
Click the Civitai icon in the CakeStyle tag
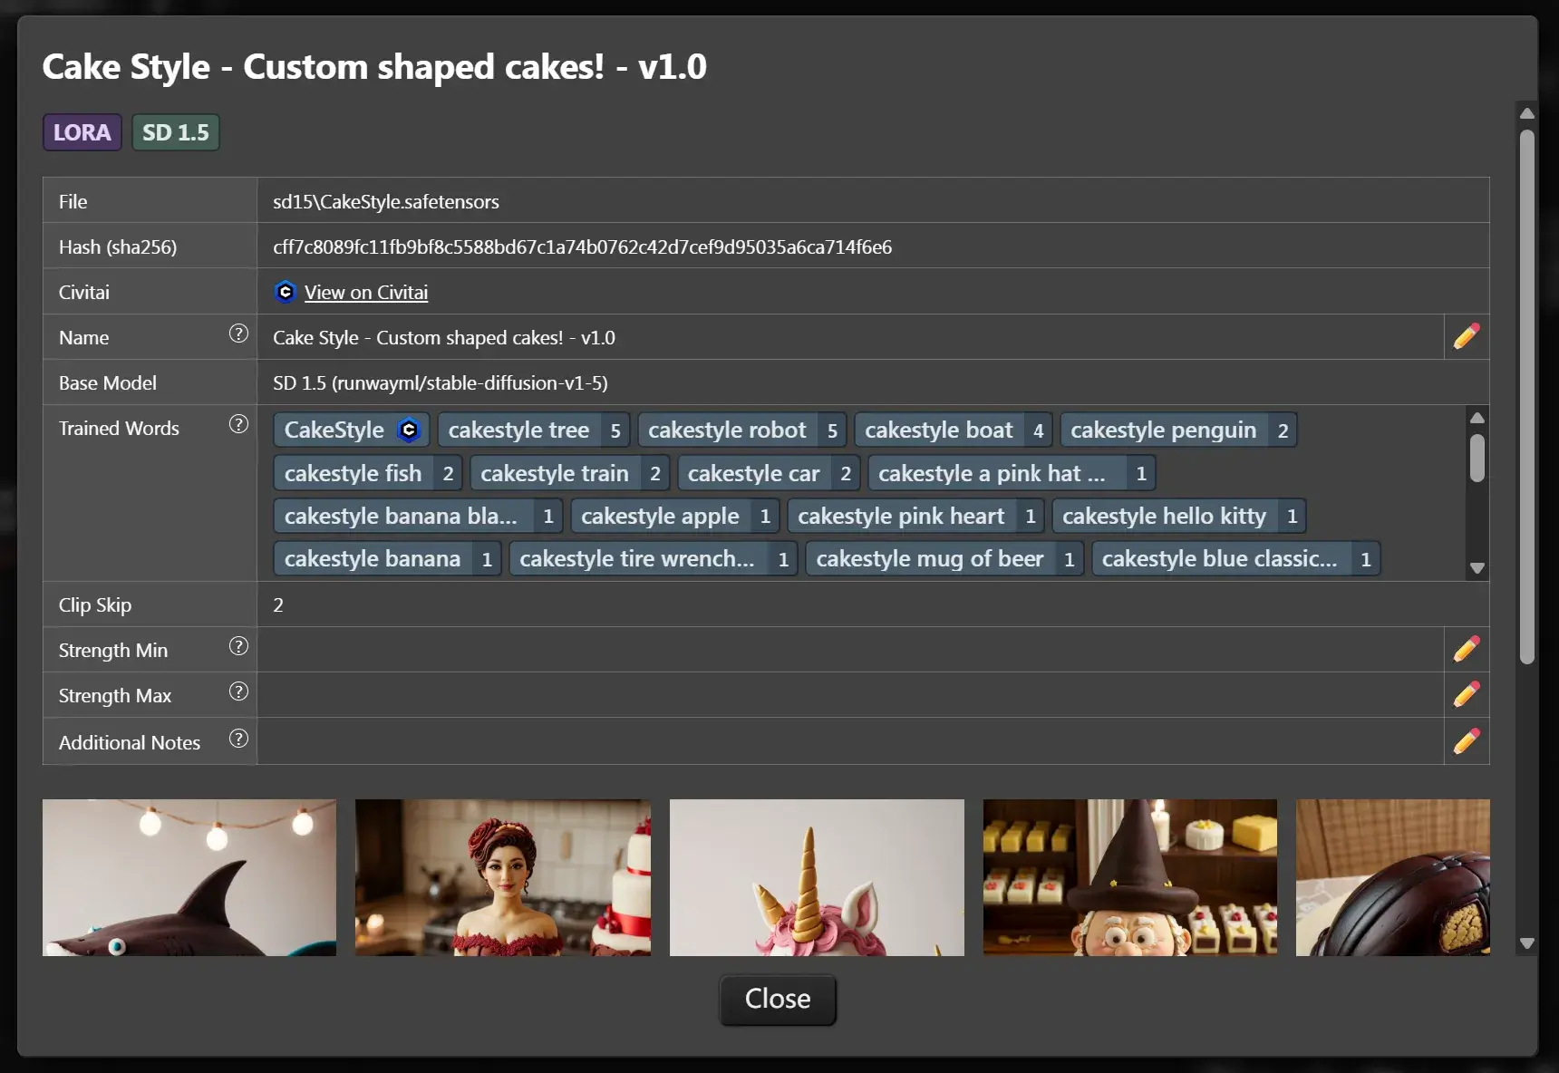pyautogui.click(x=409, y=430)
